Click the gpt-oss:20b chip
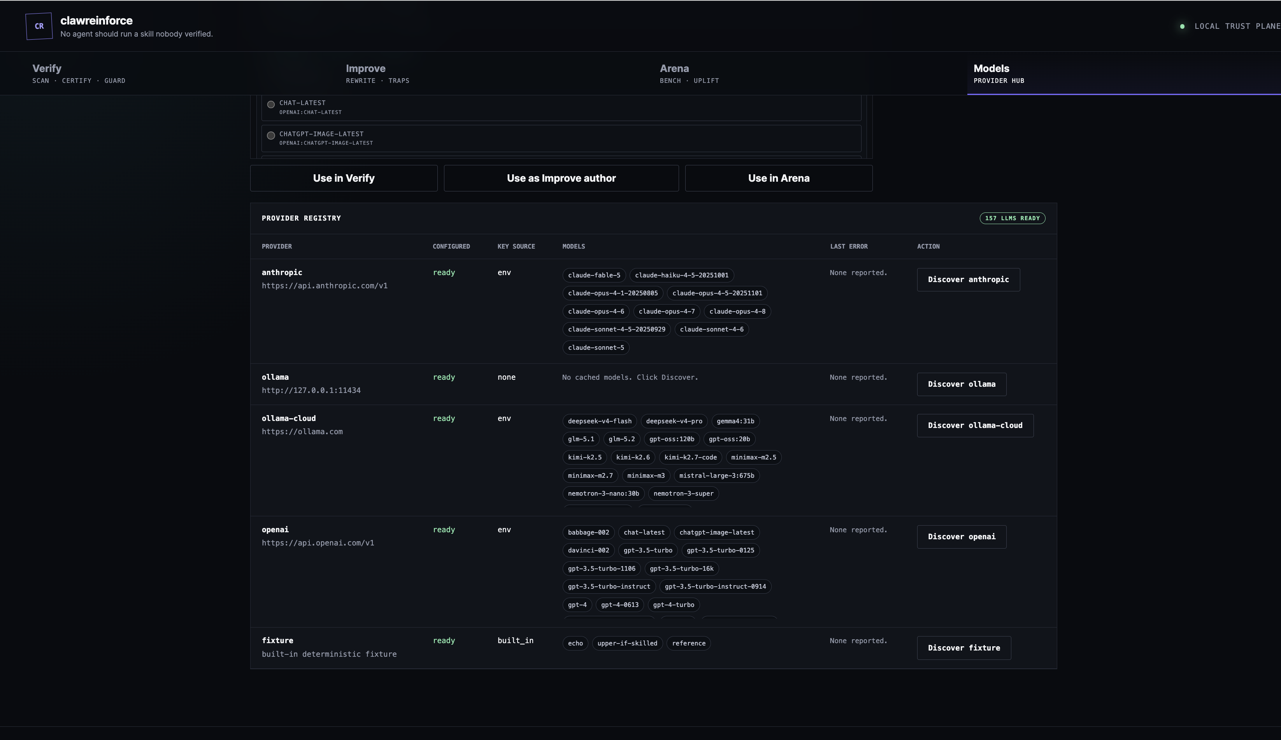Screen dimensions: 1281x740 coord(730,439)
